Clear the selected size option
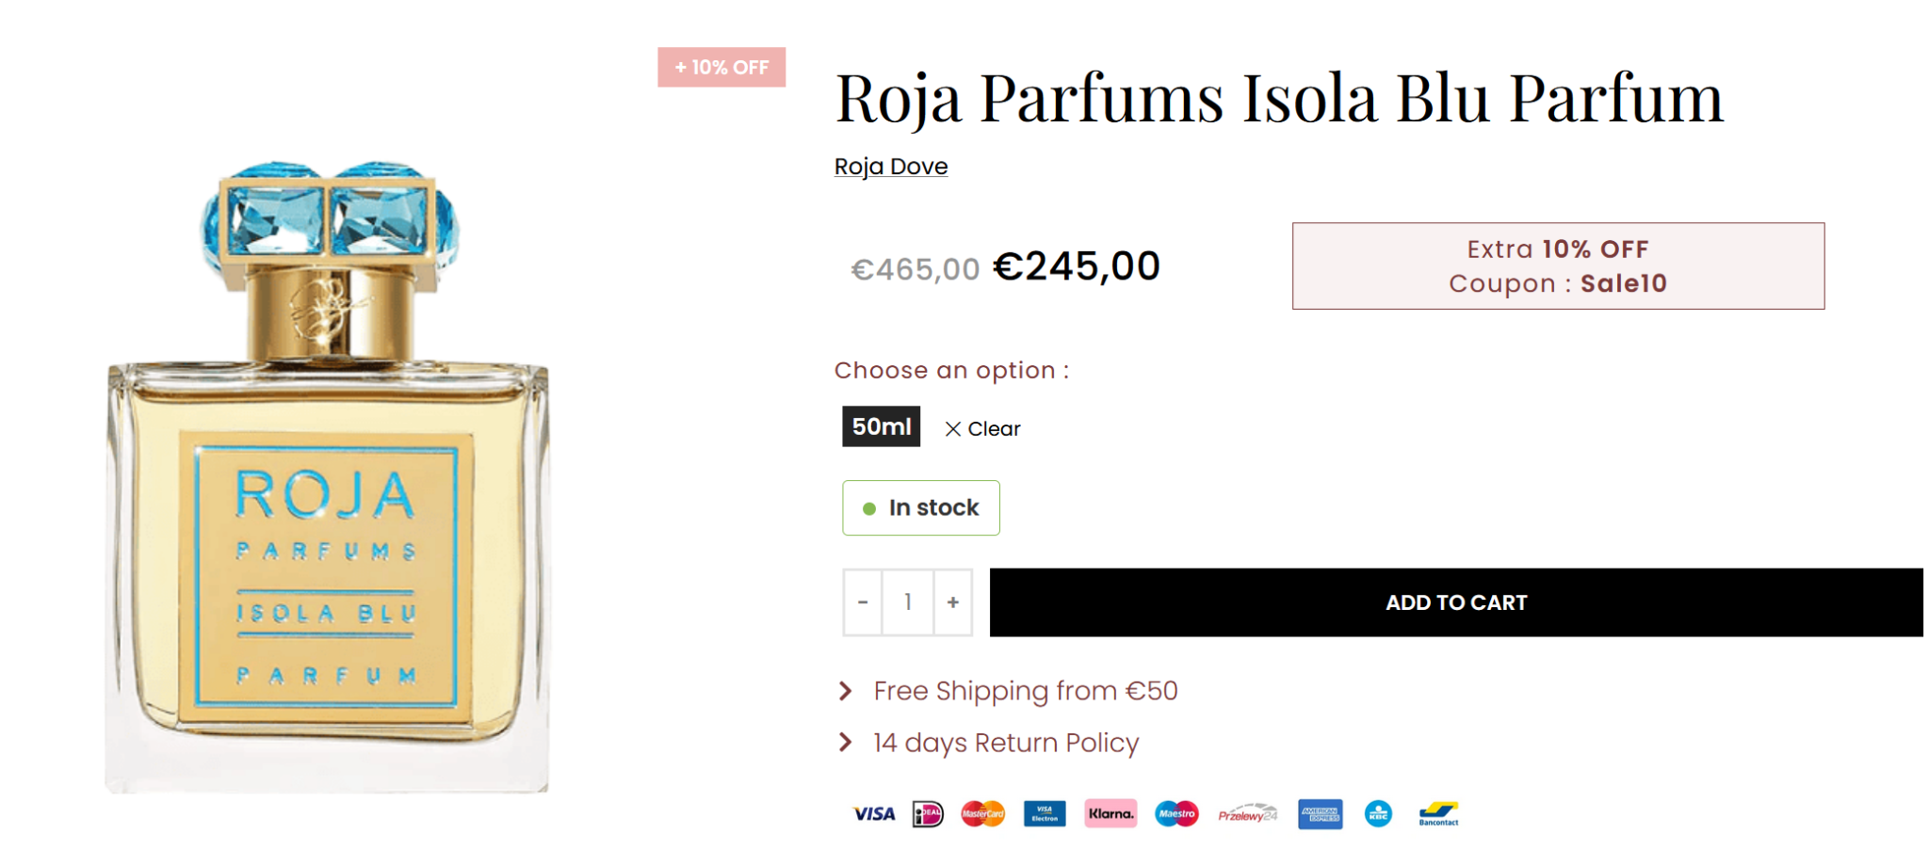 [x=982, y=429]
